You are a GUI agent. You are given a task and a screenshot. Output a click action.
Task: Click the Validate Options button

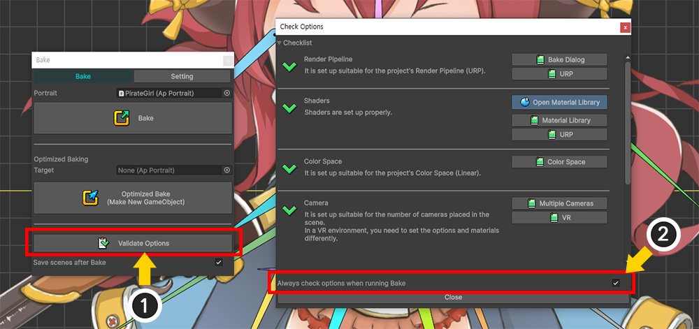click(133, 244)
